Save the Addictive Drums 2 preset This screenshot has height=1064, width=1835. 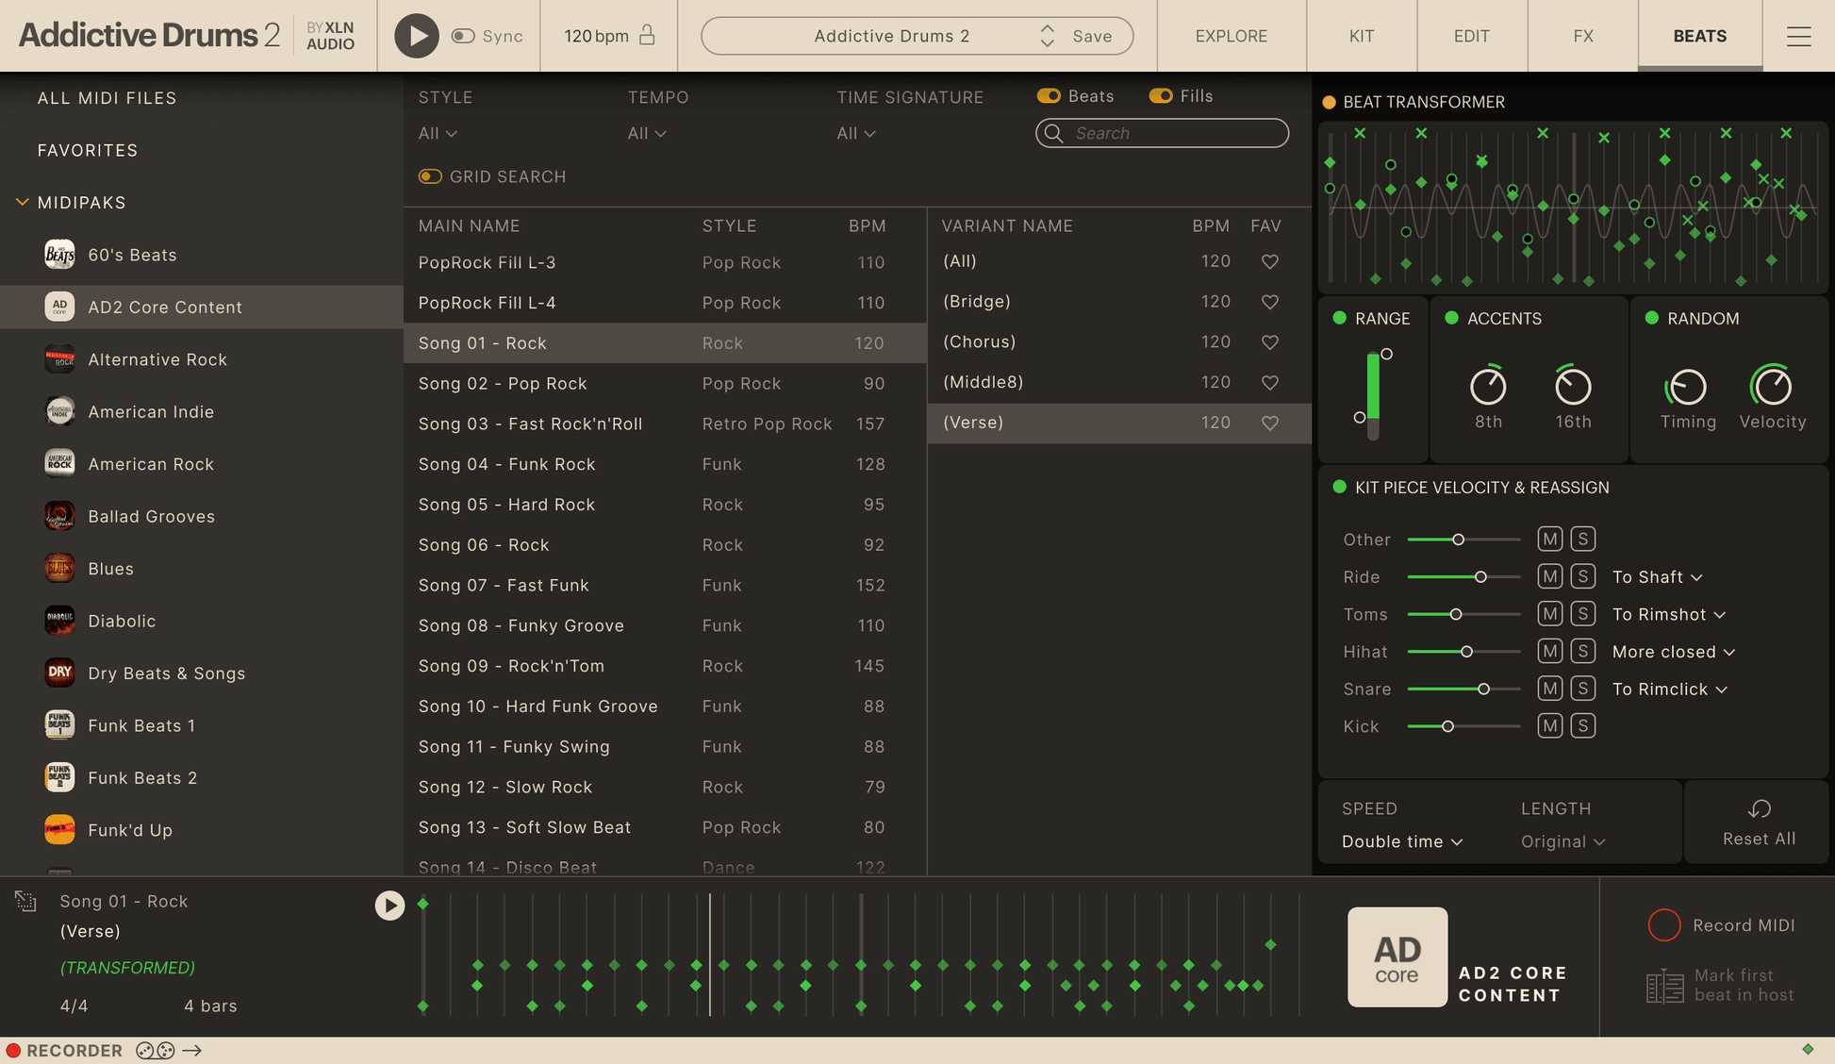(x=1091, y=36)
